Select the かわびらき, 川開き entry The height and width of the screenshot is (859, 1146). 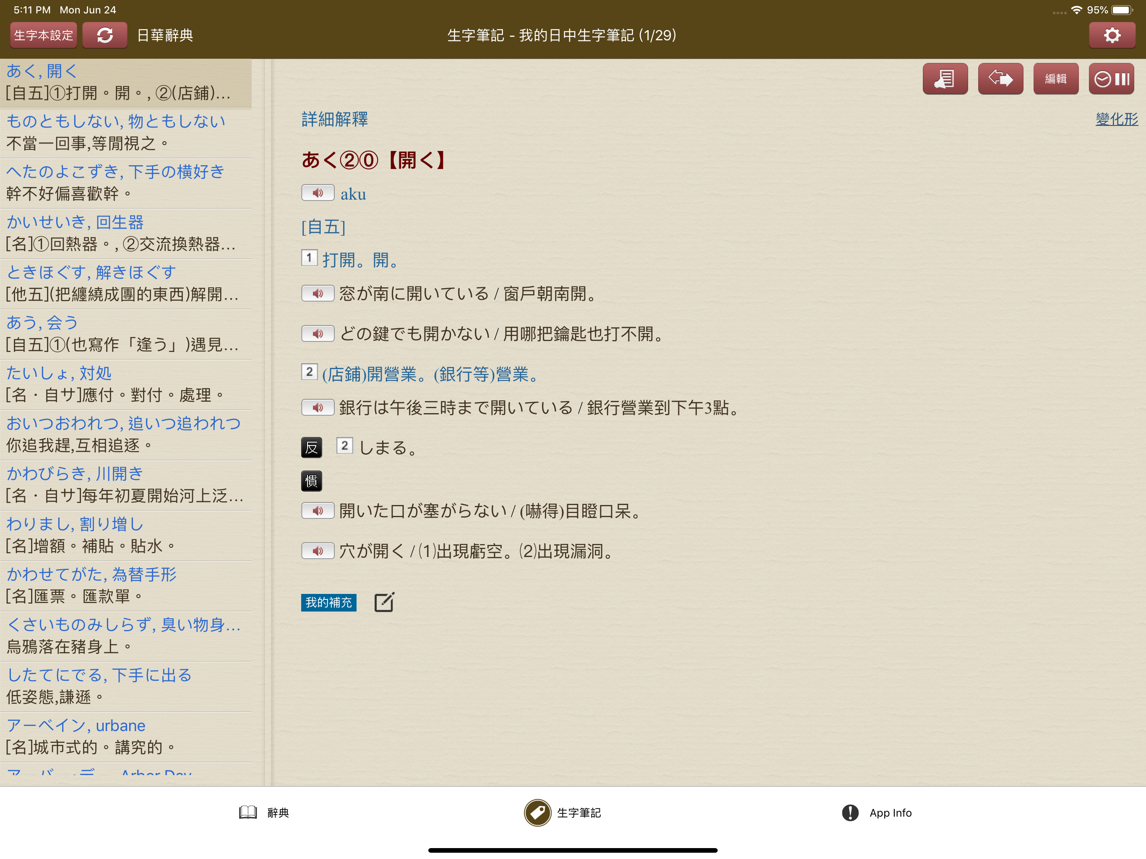click(126, 485)
